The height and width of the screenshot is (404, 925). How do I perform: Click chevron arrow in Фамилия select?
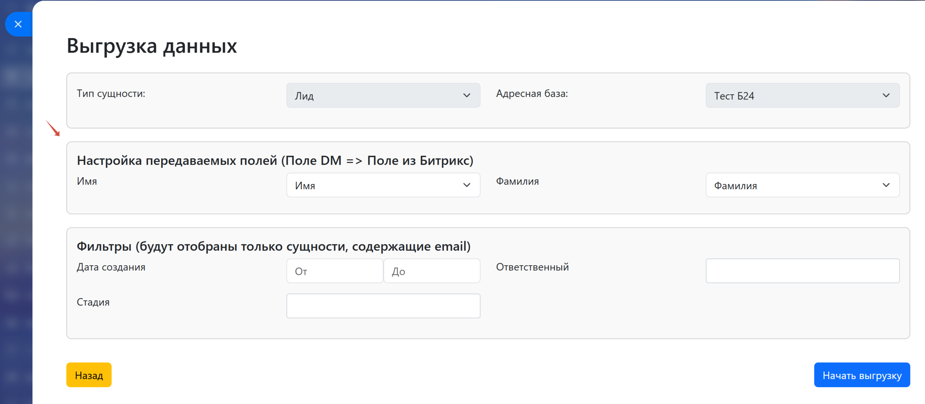coord(886,185)
